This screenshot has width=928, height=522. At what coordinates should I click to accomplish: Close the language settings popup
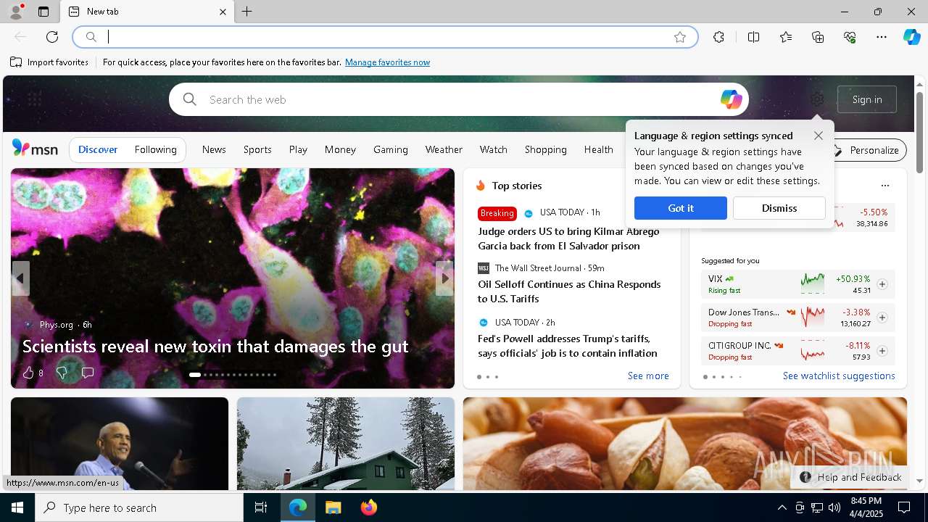click(x=819, y=136)
